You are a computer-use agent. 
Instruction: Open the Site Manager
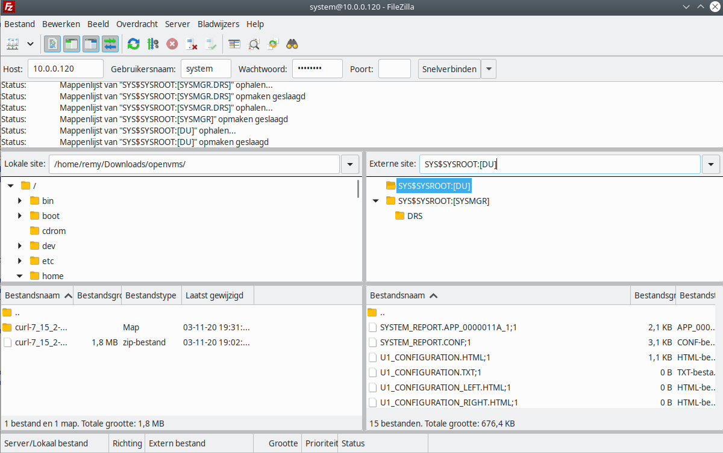pos(13,44)
